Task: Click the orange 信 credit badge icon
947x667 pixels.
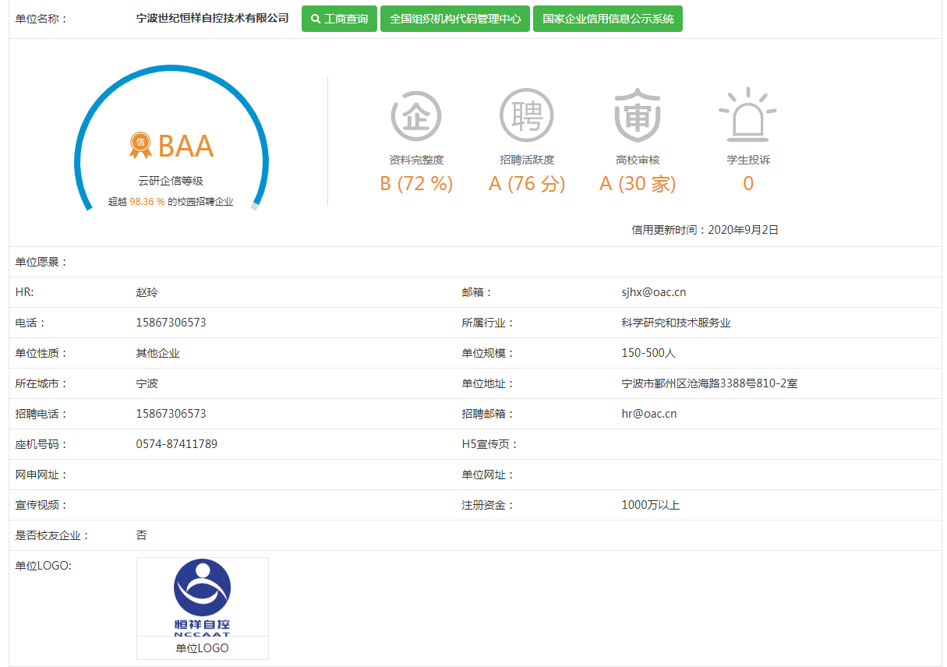Action: (140, 143)
